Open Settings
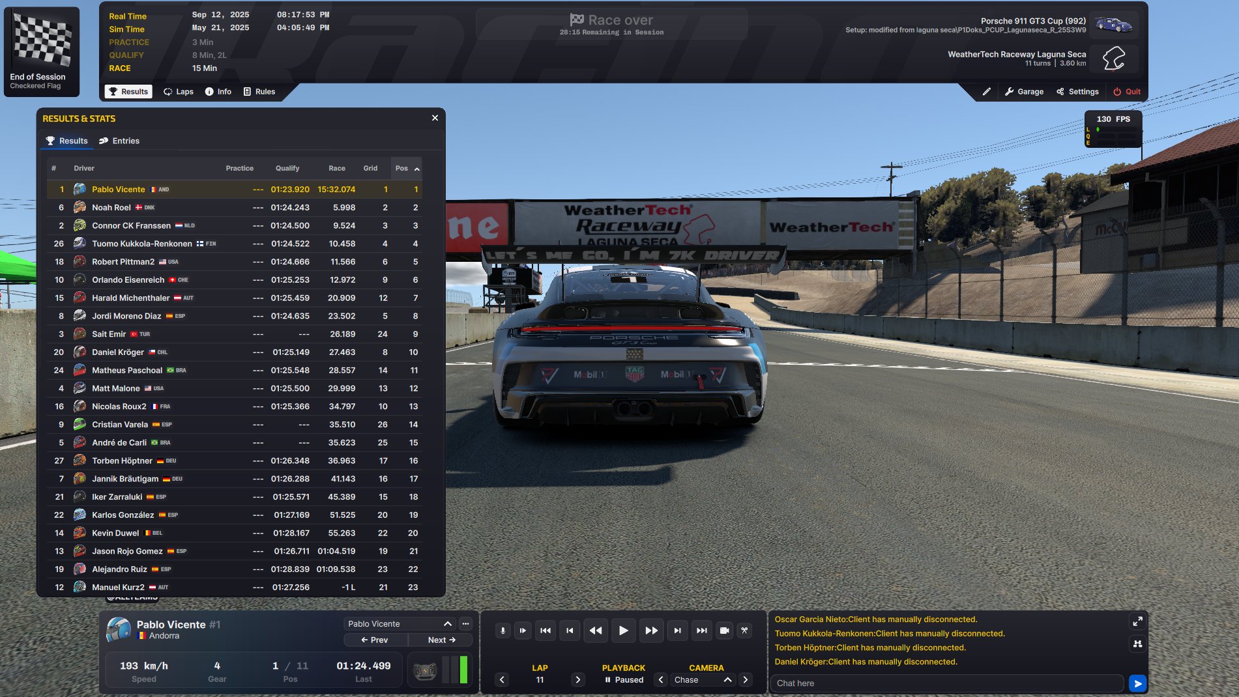The width and height of the screenshot is (1239, 697). point(1077,92)
